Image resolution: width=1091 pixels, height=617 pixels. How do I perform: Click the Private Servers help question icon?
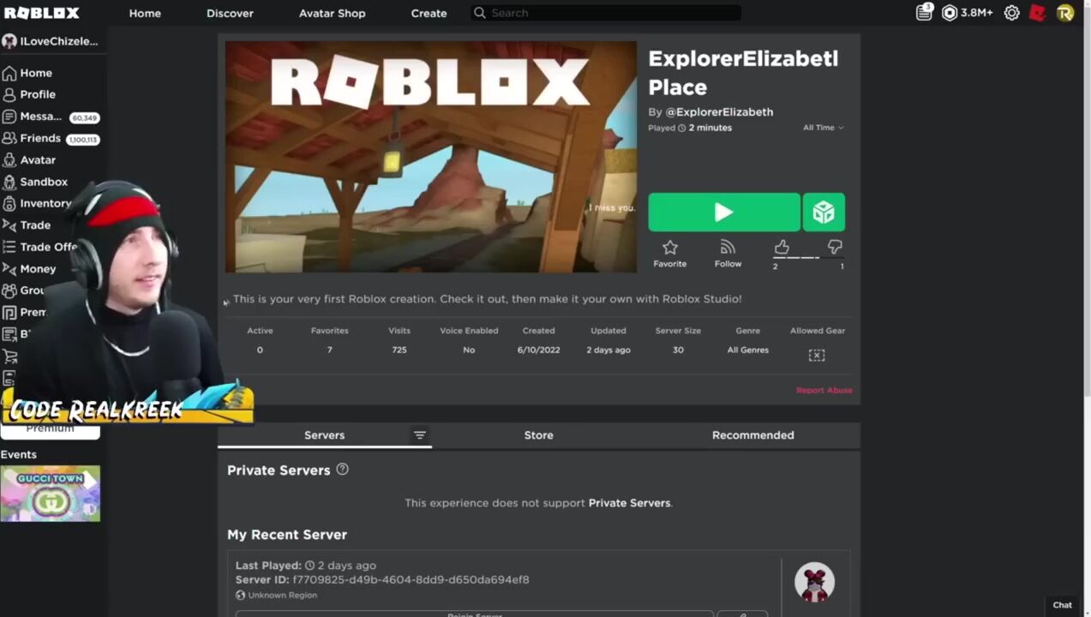pos(342,469)
